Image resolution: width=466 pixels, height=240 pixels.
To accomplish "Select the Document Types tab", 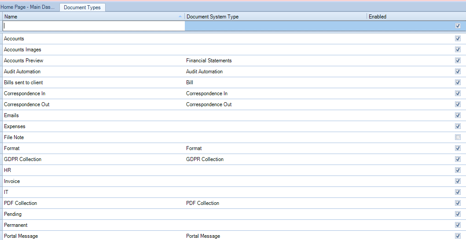I will (x=82, y=7).
